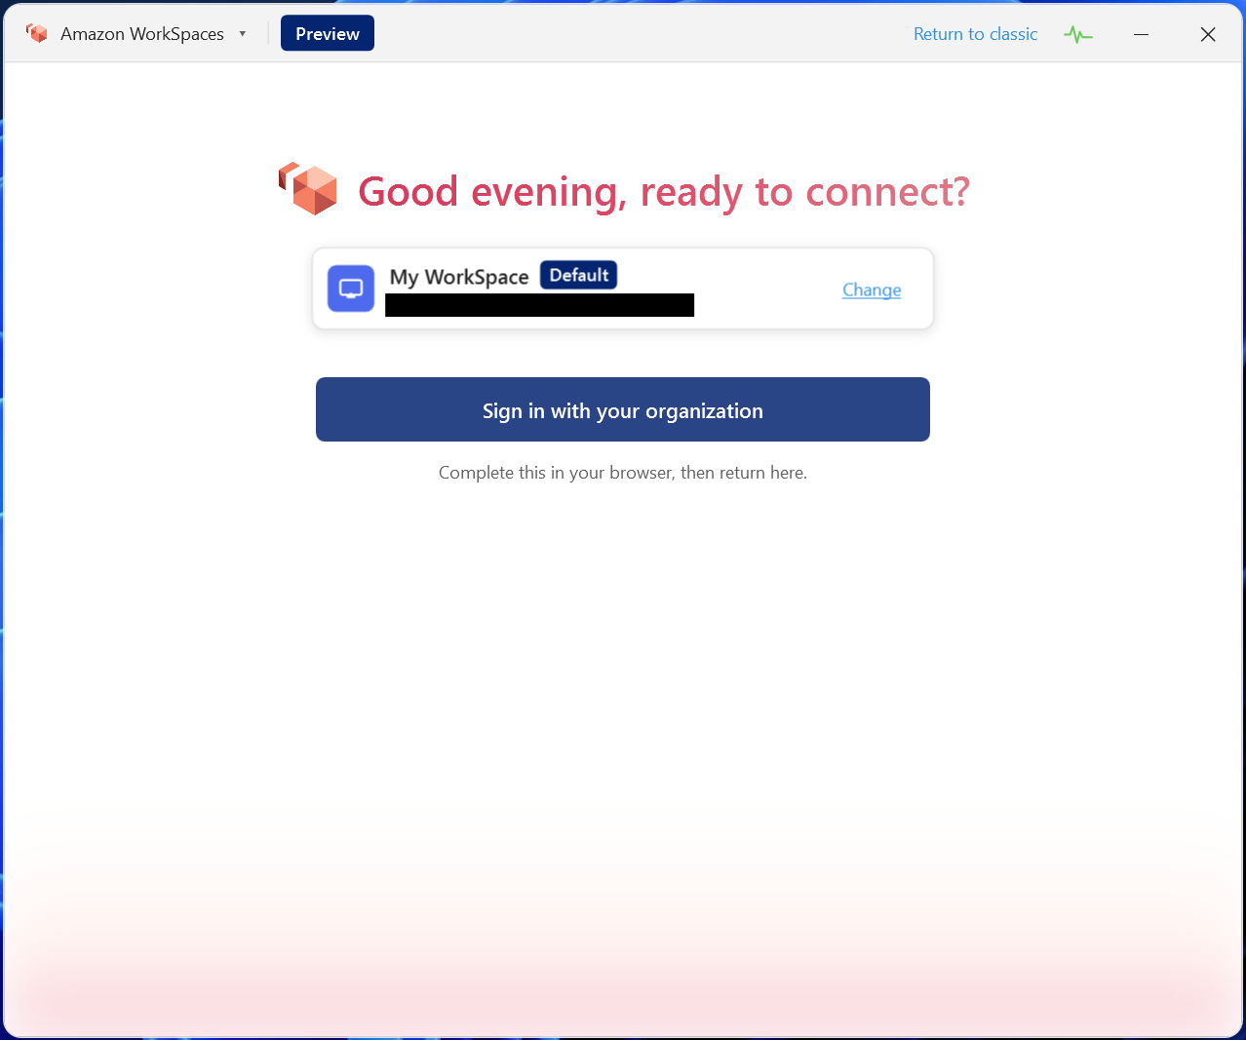Click the Preview badge button
Viewport: 1246px width, 1040px height.
328,33
